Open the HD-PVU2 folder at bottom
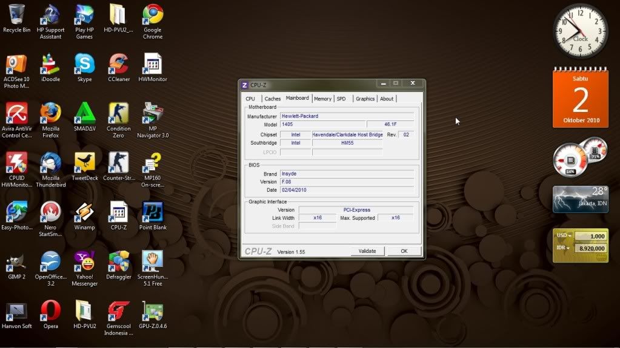Viewport: 620px width, 348px height. click(x=85, y=315)
